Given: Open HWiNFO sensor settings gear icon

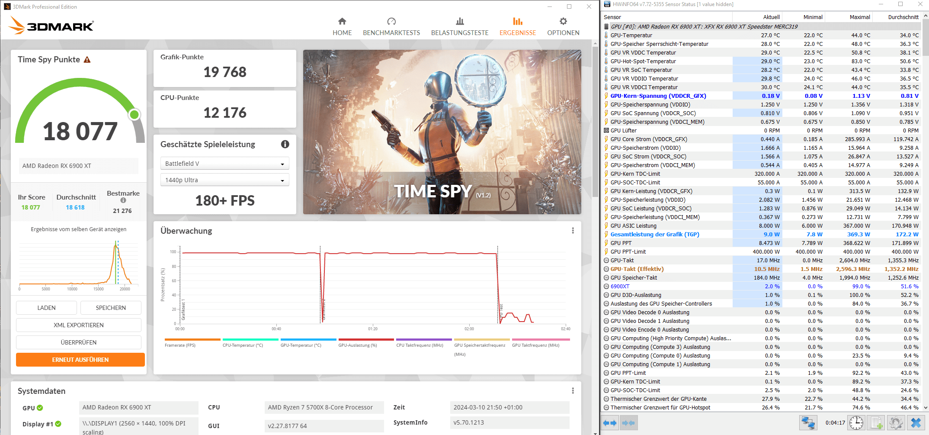Looking at the screenshot, I should pyautogui.click(x=896, y=423).
